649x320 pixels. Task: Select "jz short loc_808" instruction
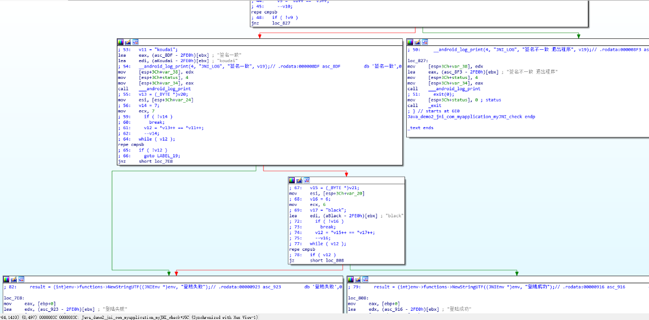[x=316, y=260]
